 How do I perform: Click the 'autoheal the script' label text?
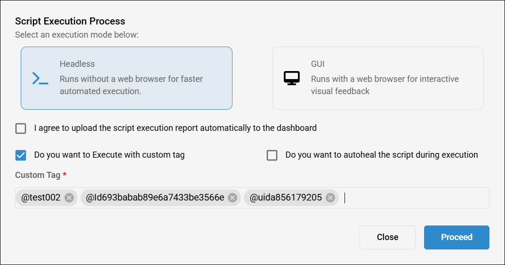(x=381, y=155)
